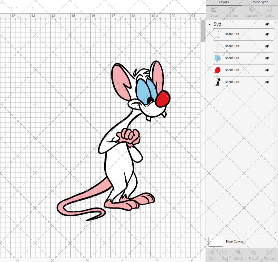Viewport: 278px width, 262px height.
Task: Select the red nose layer thumbnail
Action: pos(218,70)
